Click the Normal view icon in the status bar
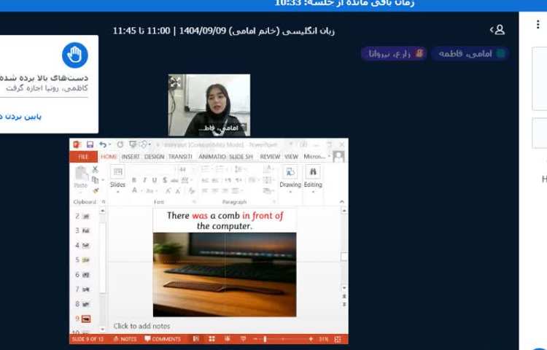Image resolution: width=547 pixels, height=350 pixels. [196, 339]
